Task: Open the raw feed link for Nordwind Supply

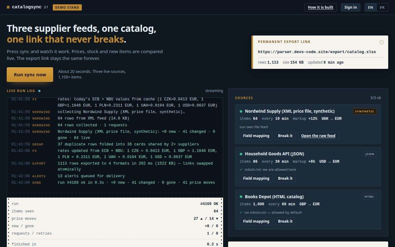Action: [x=318, y=136]
